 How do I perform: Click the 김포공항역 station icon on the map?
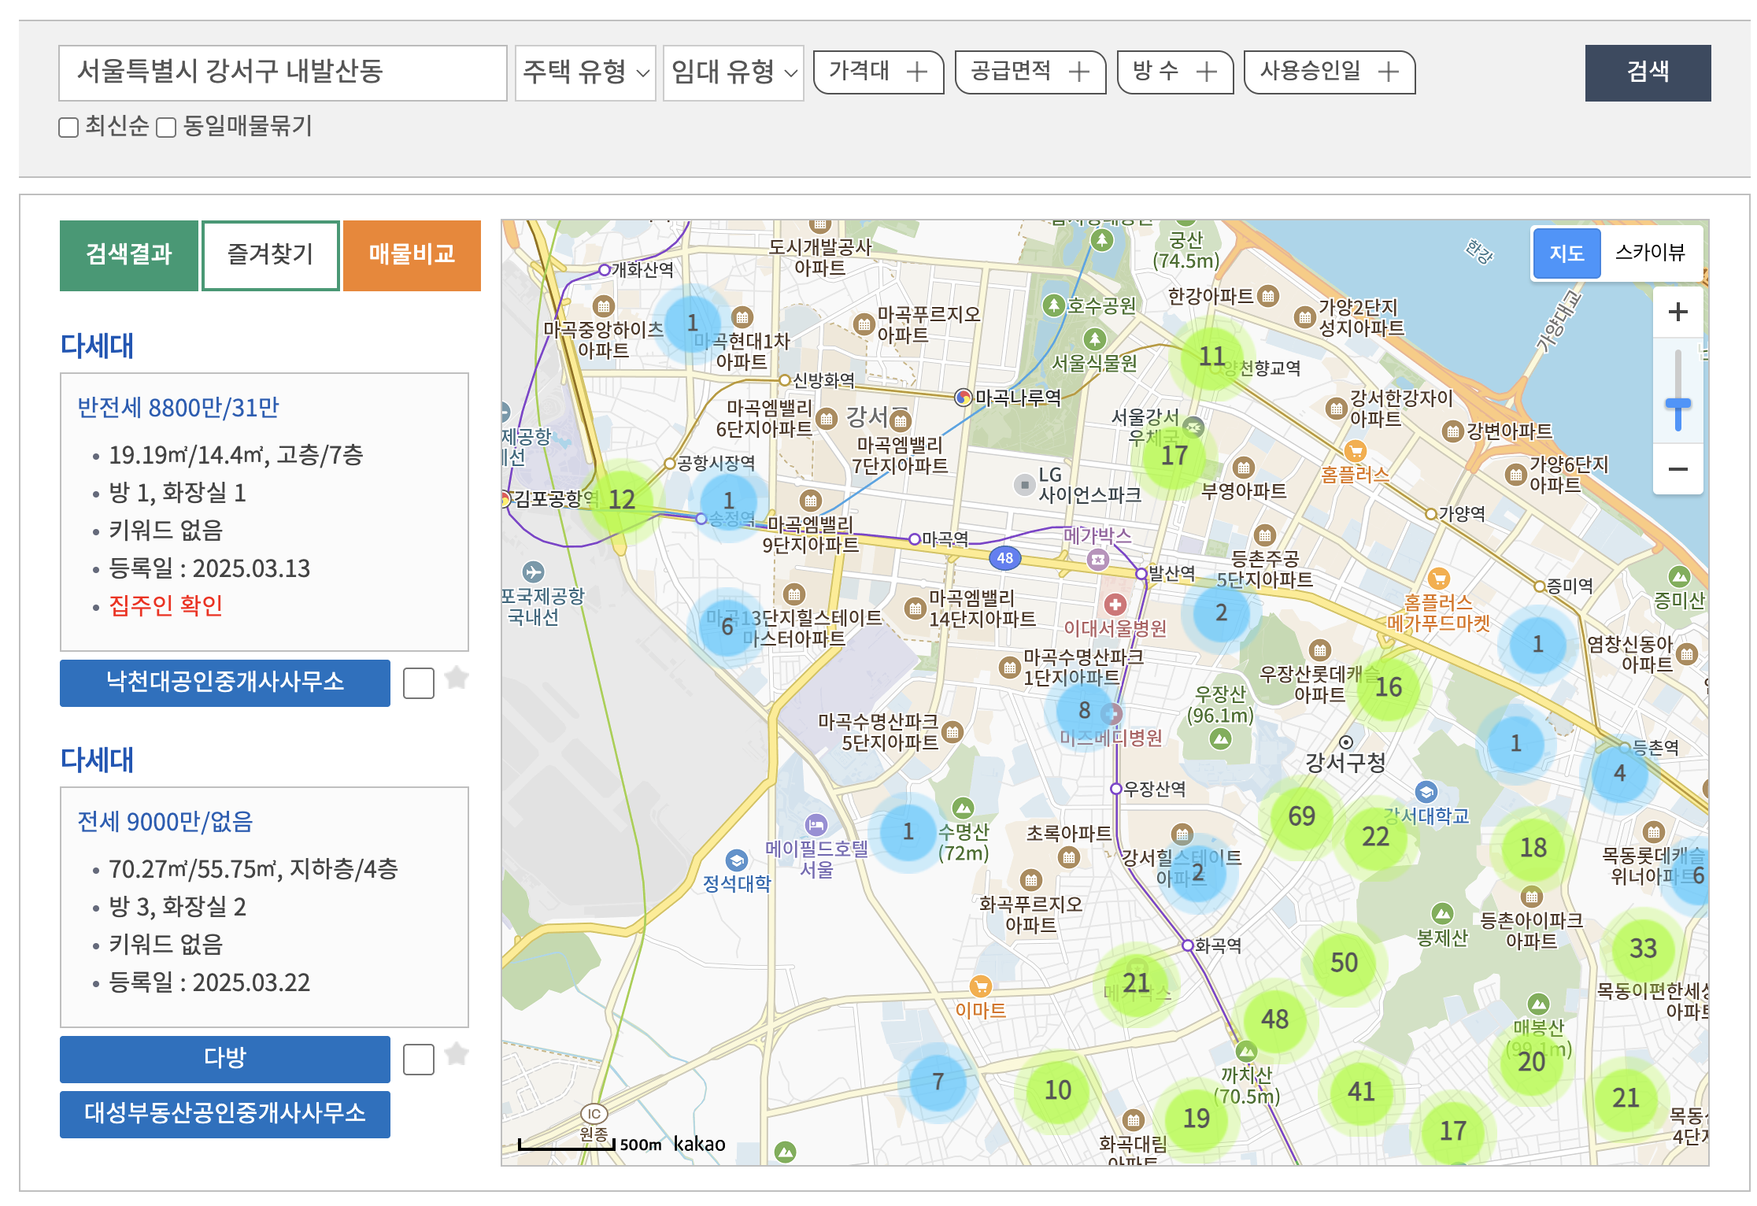(x=506, y=498)
